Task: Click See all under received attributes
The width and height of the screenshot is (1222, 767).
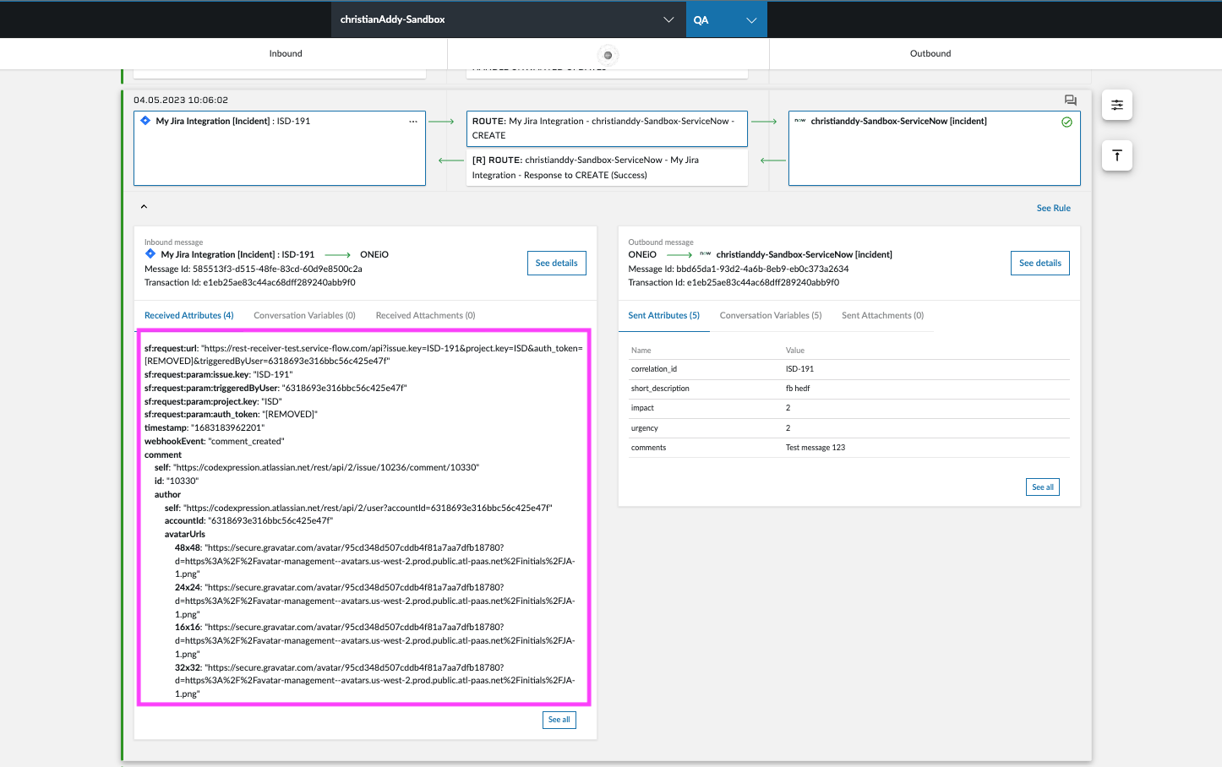Action: click(x=559, y=720)
